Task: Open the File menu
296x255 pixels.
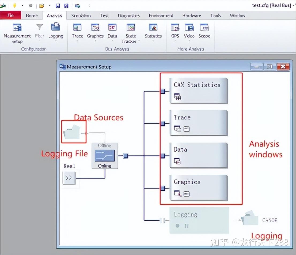Action: point(11,15)
